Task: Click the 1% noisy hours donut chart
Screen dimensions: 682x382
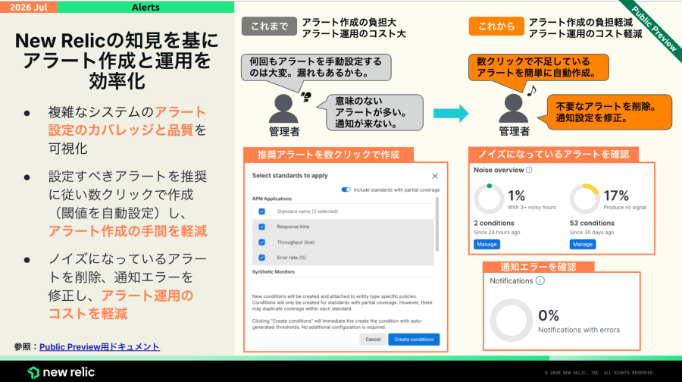Action: 489,199
